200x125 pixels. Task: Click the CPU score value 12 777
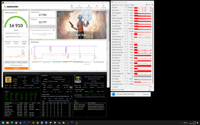point(42,22)
